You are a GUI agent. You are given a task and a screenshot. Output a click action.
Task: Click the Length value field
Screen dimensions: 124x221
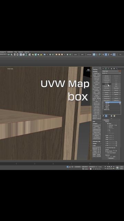point(111,136)
